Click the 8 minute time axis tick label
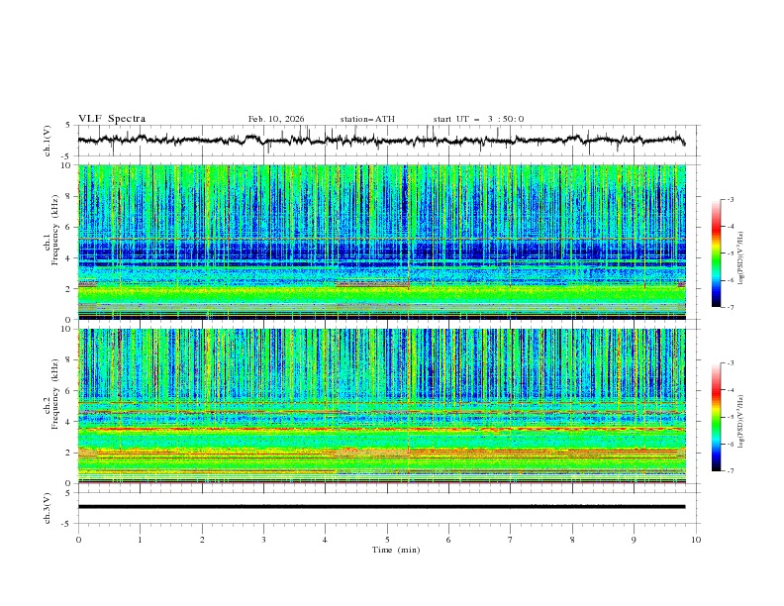 pyautogui.click(x=572, y=540)
